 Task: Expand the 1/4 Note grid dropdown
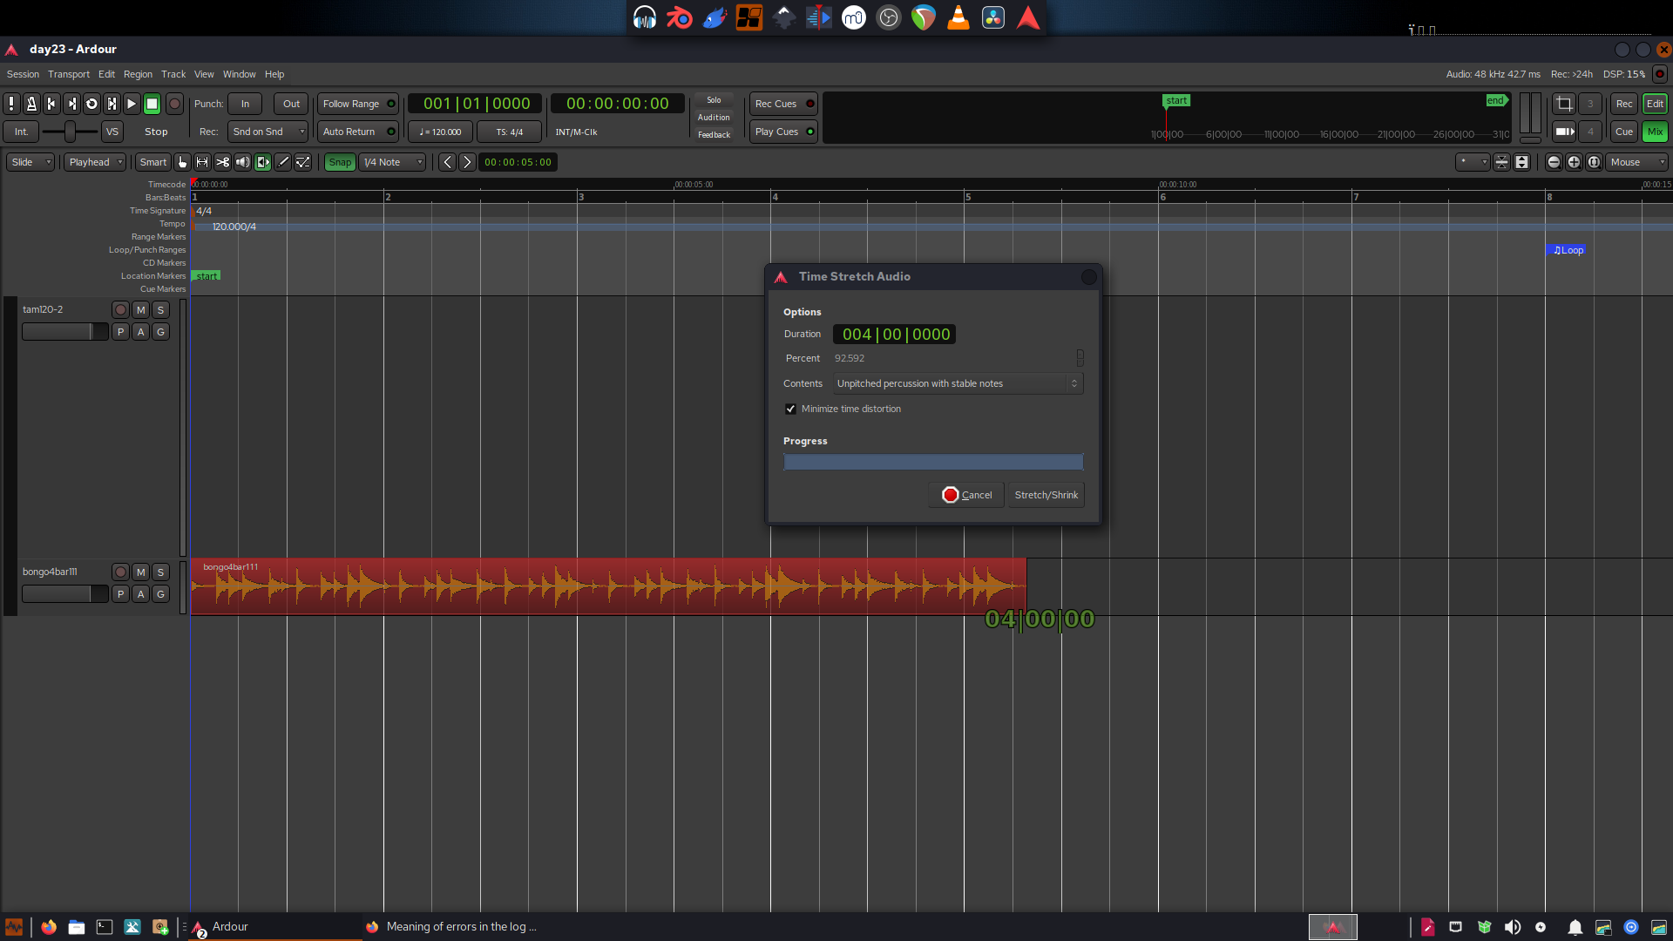click(x=393, y=162)
